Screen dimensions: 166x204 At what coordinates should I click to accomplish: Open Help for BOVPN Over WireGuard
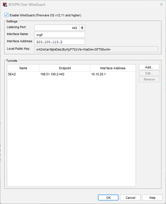[152, 198]
